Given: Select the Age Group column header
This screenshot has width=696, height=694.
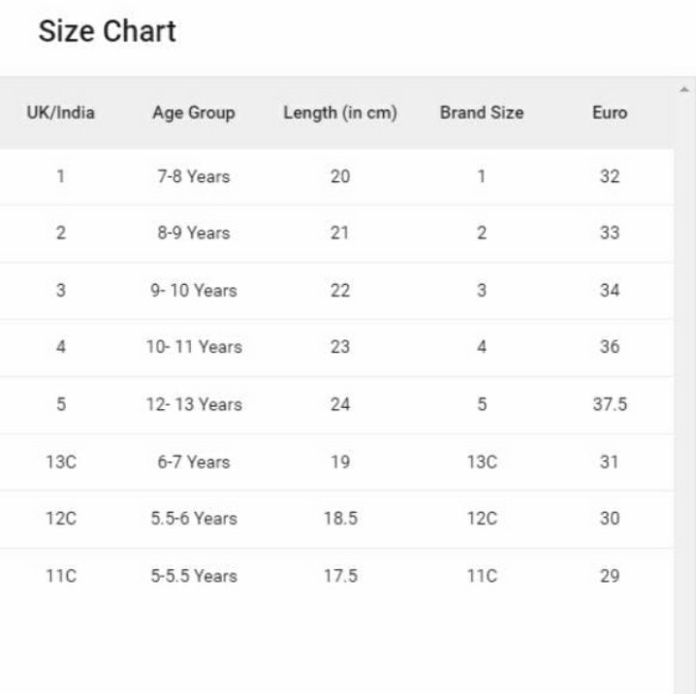Looking at the screenshot, I should (x=194, y=112).
